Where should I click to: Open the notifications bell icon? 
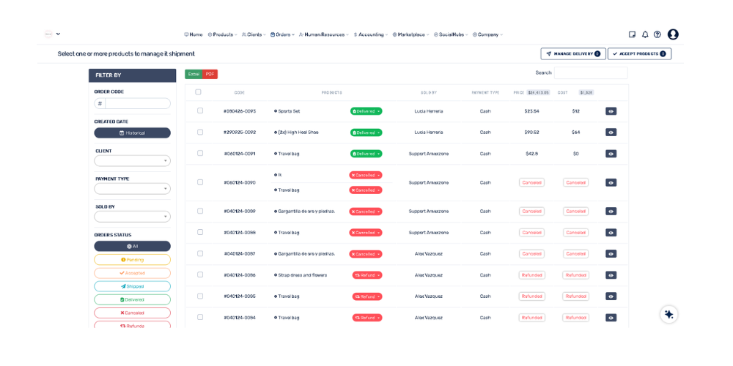(645, 34)
